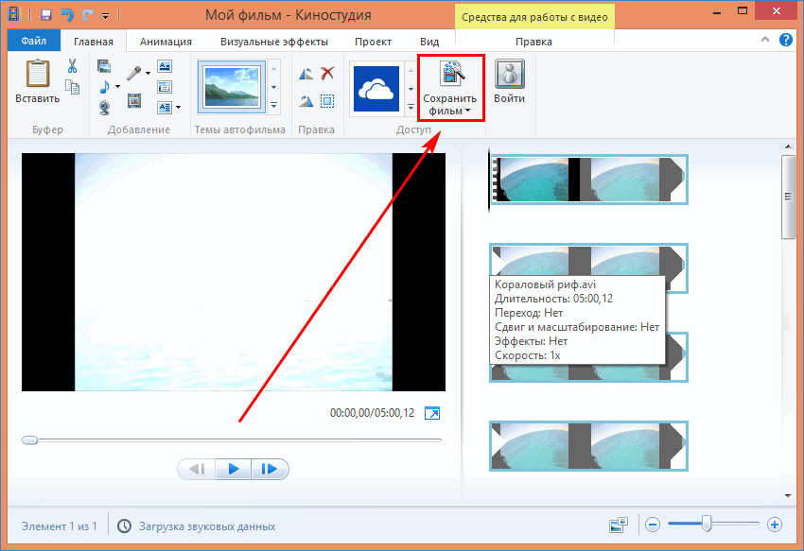Click the Save floppy icon in title bar

point(44,16)
